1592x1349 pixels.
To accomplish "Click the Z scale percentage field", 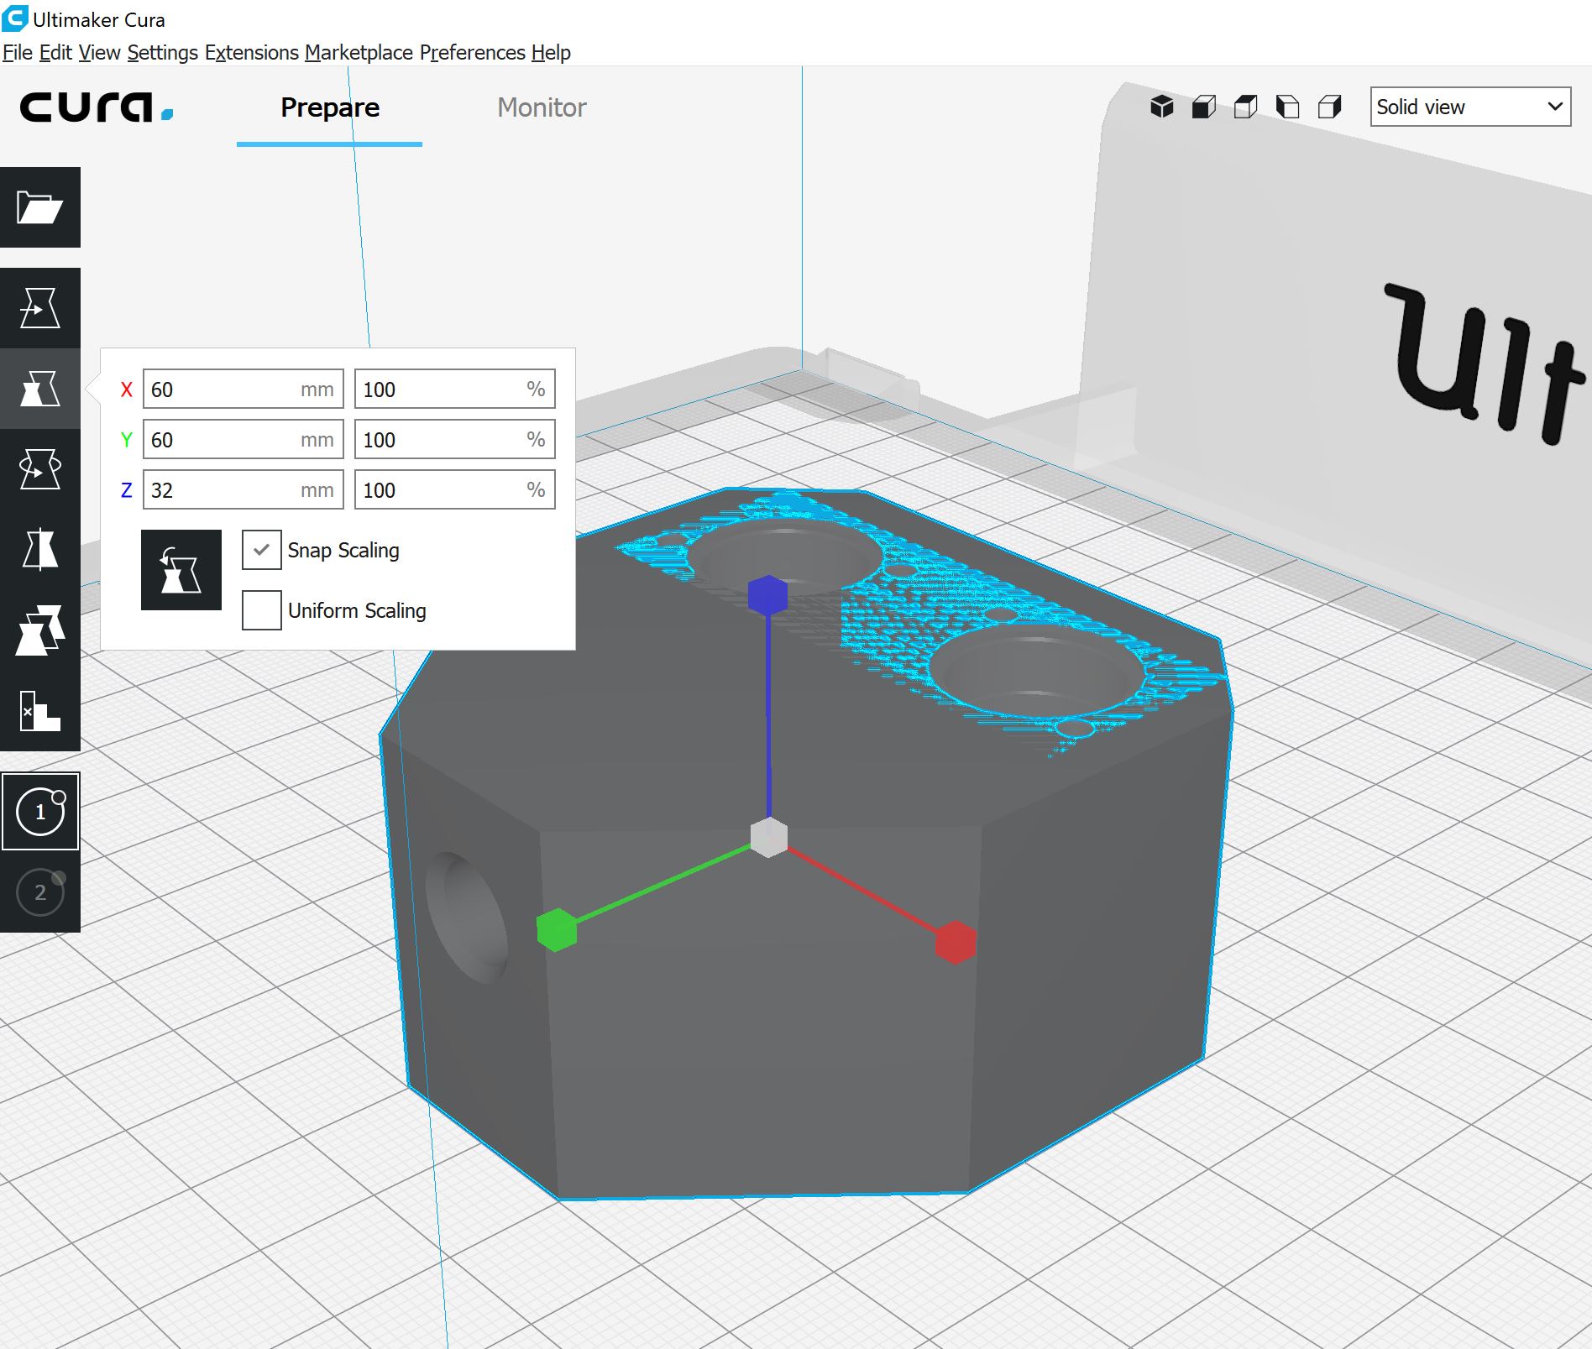I will [441, 490].
